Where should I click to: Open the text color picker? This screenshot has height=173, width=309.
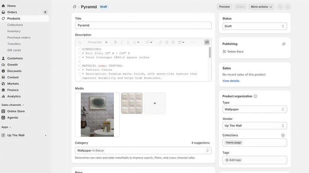(x=136, y=42)
